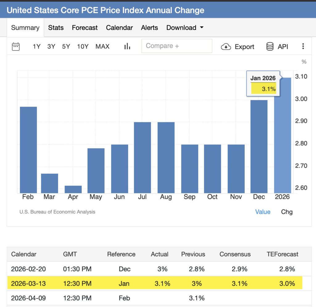Click the API database icon

click(x=270, y=47)
